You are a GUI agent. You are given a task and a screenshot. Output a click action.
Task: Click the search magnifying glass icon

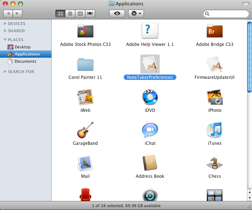click(x=207, y=14)
